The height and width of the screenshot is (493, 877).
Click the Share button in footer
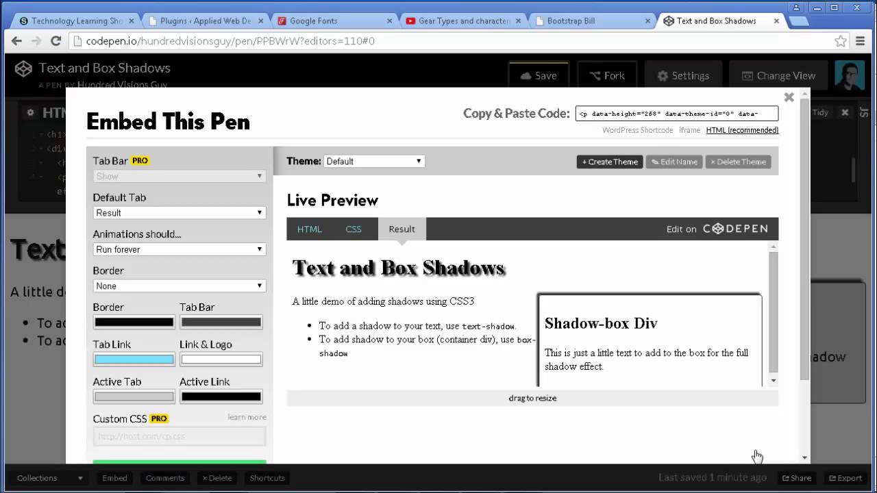797,478
